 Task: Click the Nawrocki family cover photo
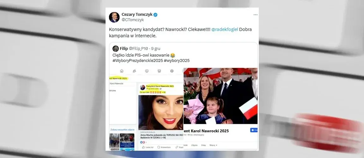click(x=221, y=96)
